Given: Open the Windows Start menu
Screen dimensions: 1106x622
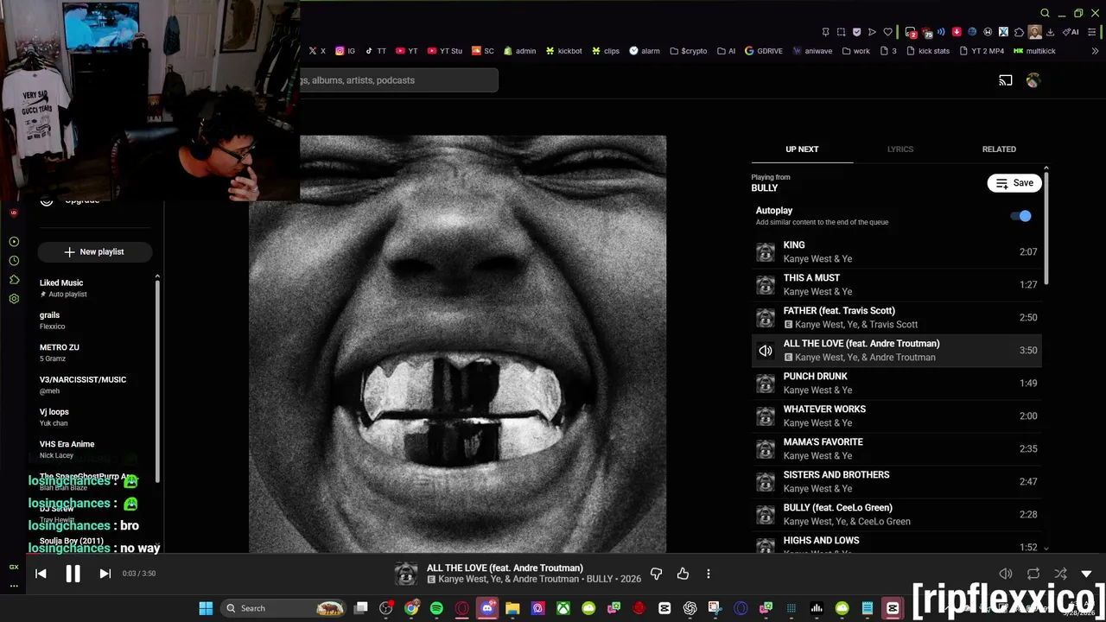Looking at the screenshot, I should click(x=206, y=608).
